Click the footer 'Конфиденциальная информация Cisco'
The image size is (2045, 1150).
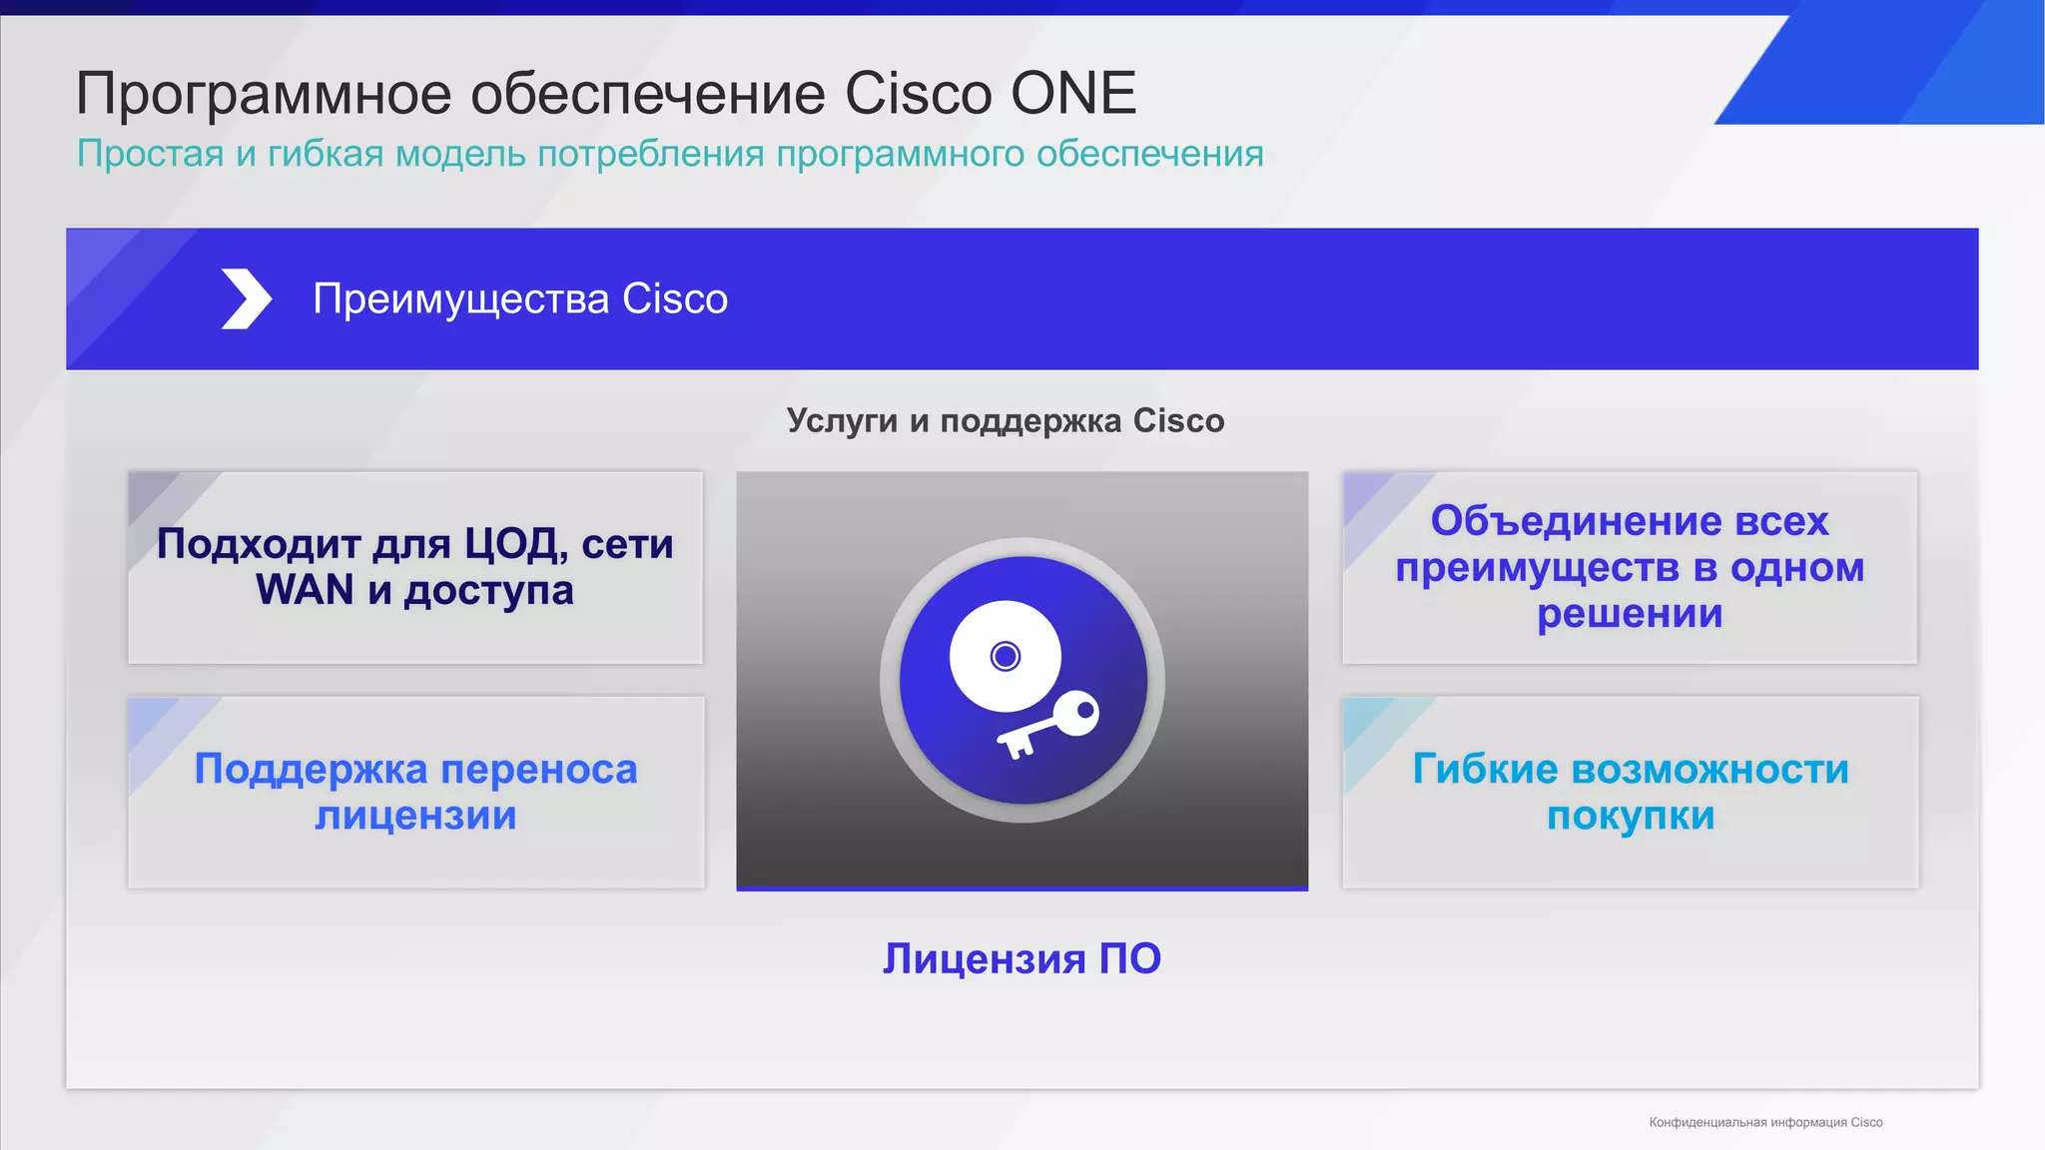(x=1765, y=1122)
